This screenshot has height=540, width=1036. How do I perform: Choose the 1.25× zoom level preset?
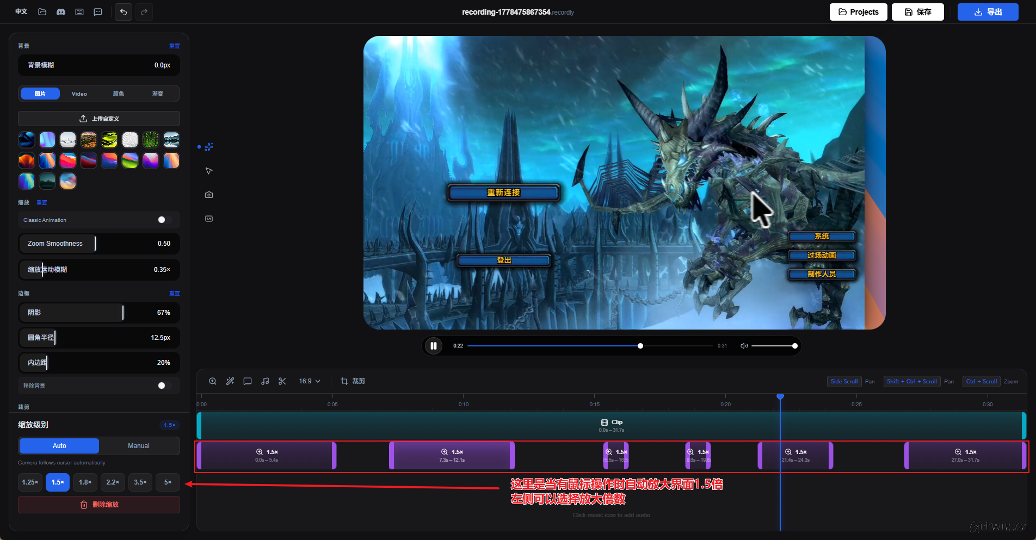[x=30, y=482]
